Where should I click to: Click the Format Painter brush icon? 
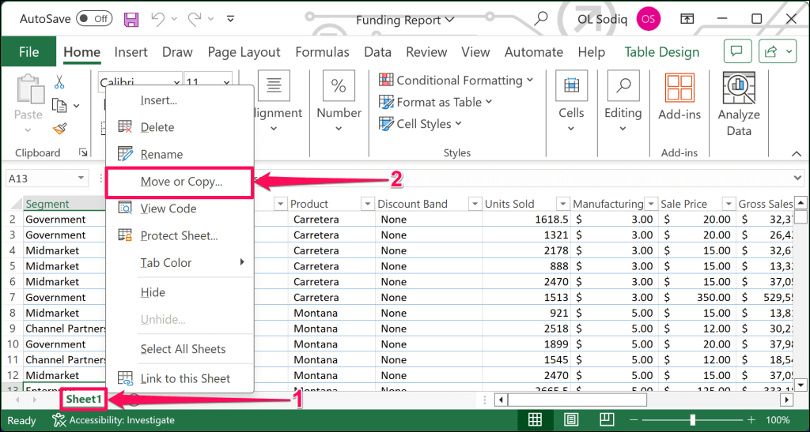tap(59, 128)
